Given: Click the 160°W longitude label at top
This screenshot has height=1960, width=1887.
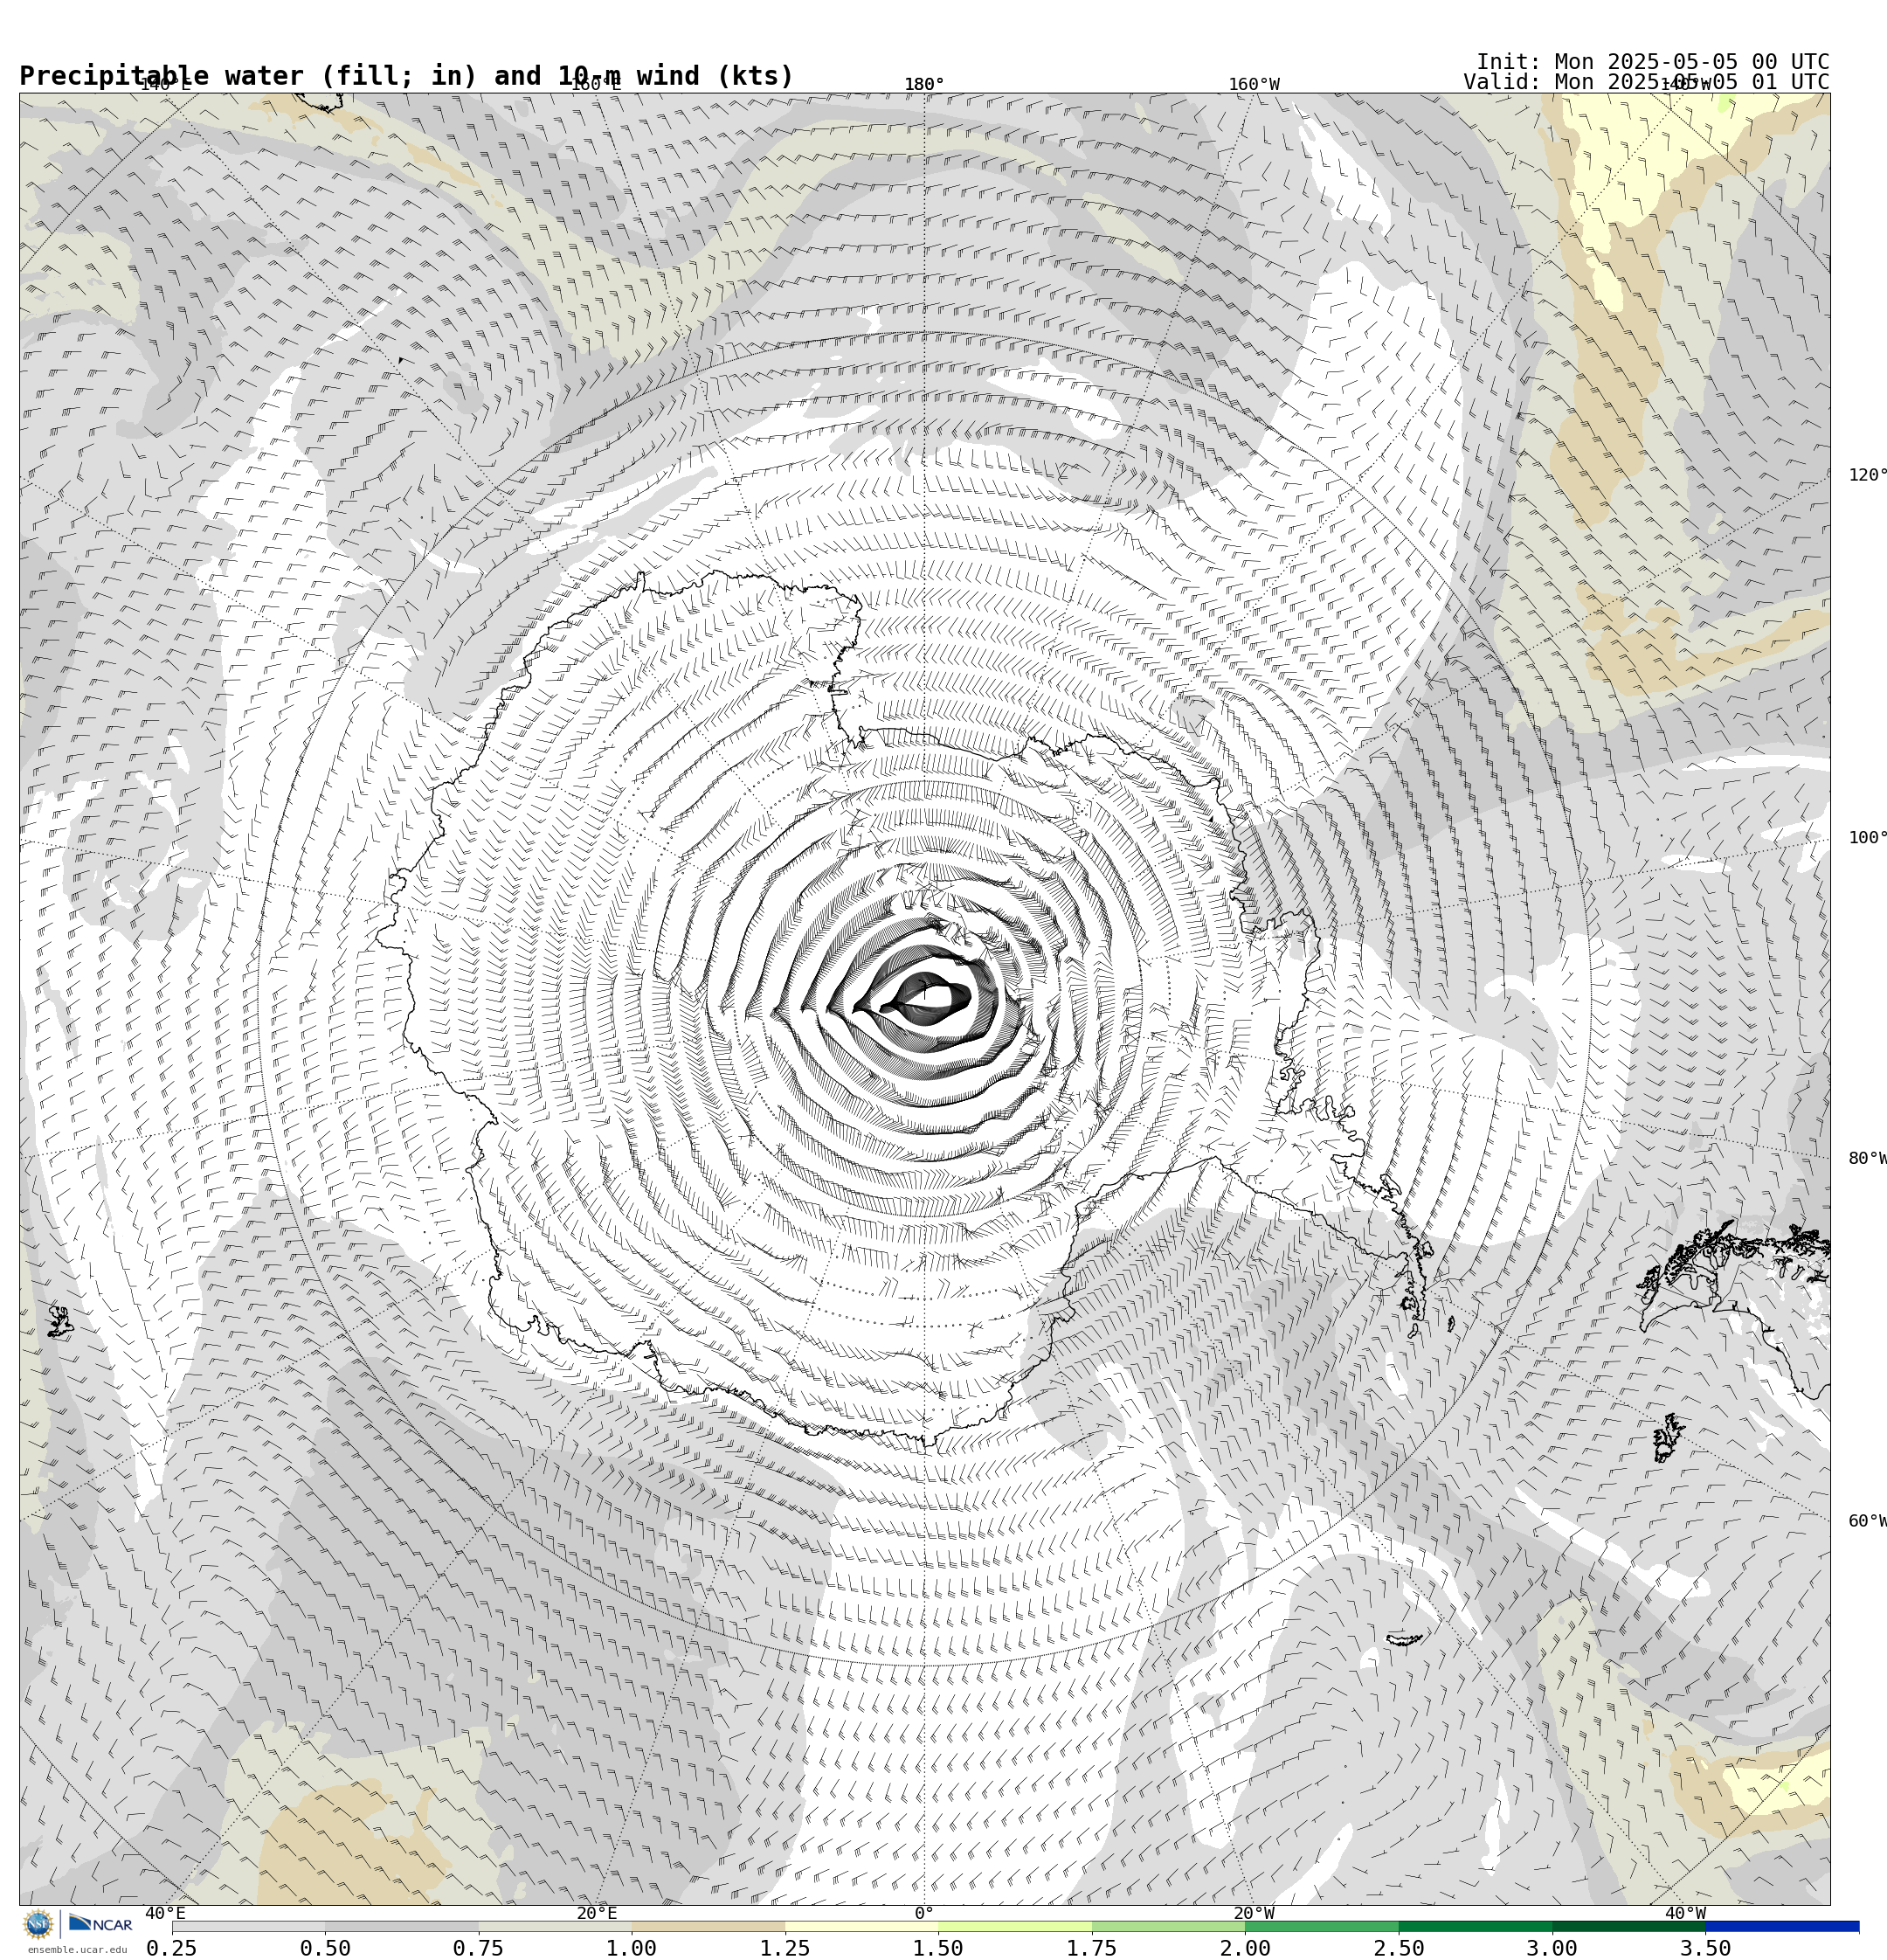Looking at the screenshot, I should (1254, 84).
